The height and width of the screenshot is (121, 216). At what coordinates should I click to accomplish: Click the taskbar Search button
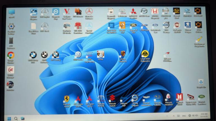(x=16, y=118)
